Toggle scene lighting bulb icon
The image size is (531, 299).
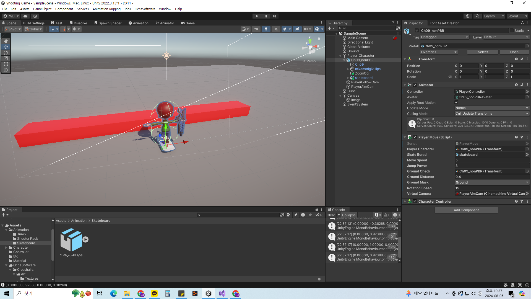[x=266, y=29]
